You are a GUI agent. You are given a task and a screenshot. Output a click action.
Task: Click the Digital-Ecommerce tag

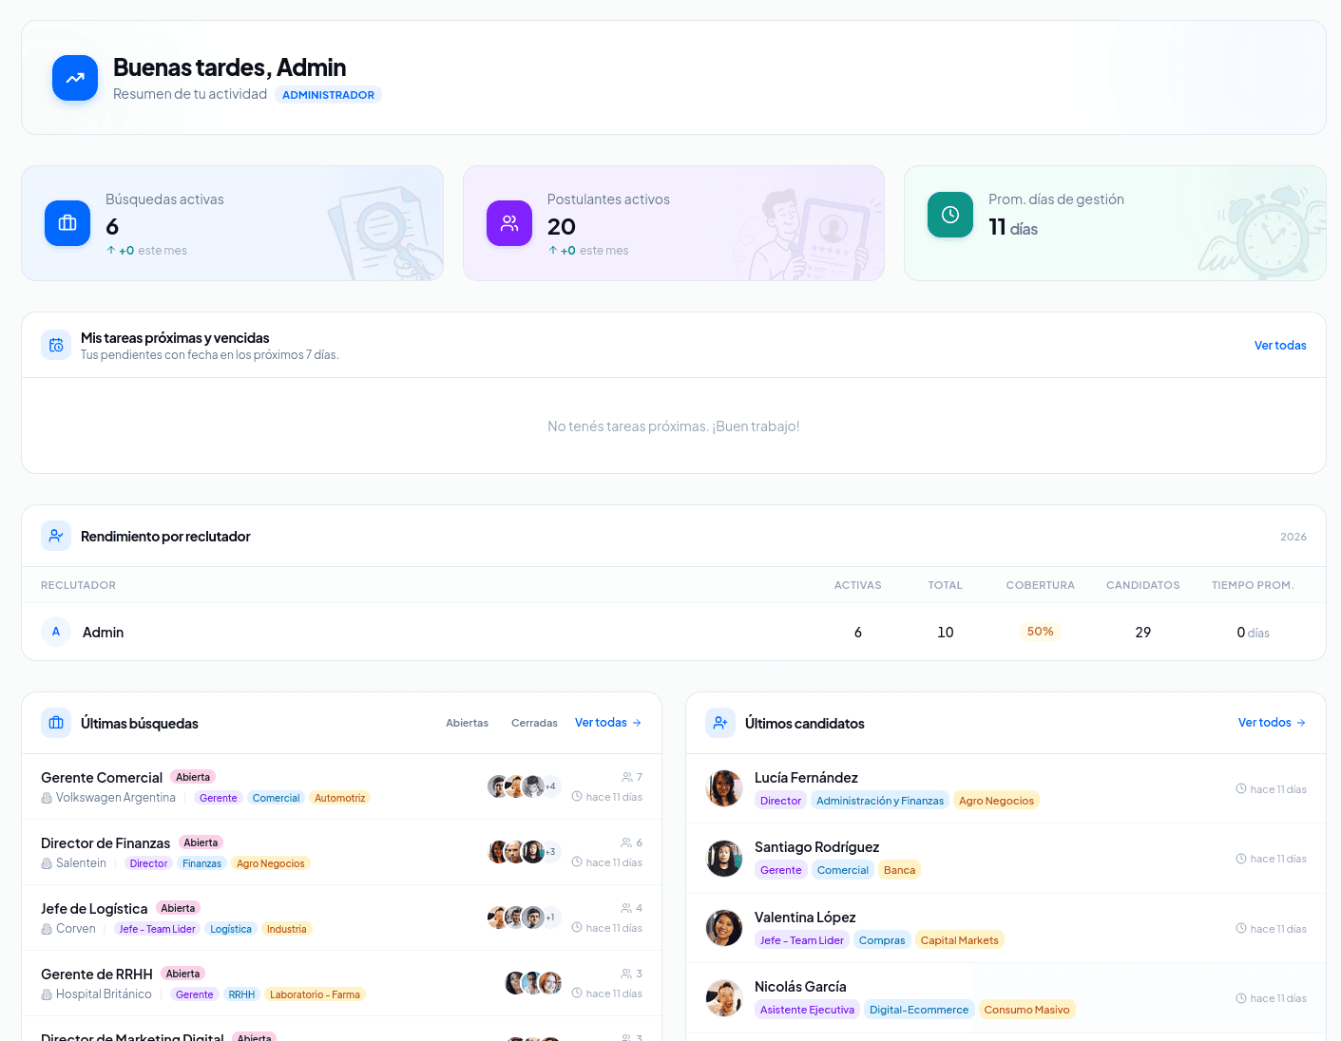tap(919, 1010)
